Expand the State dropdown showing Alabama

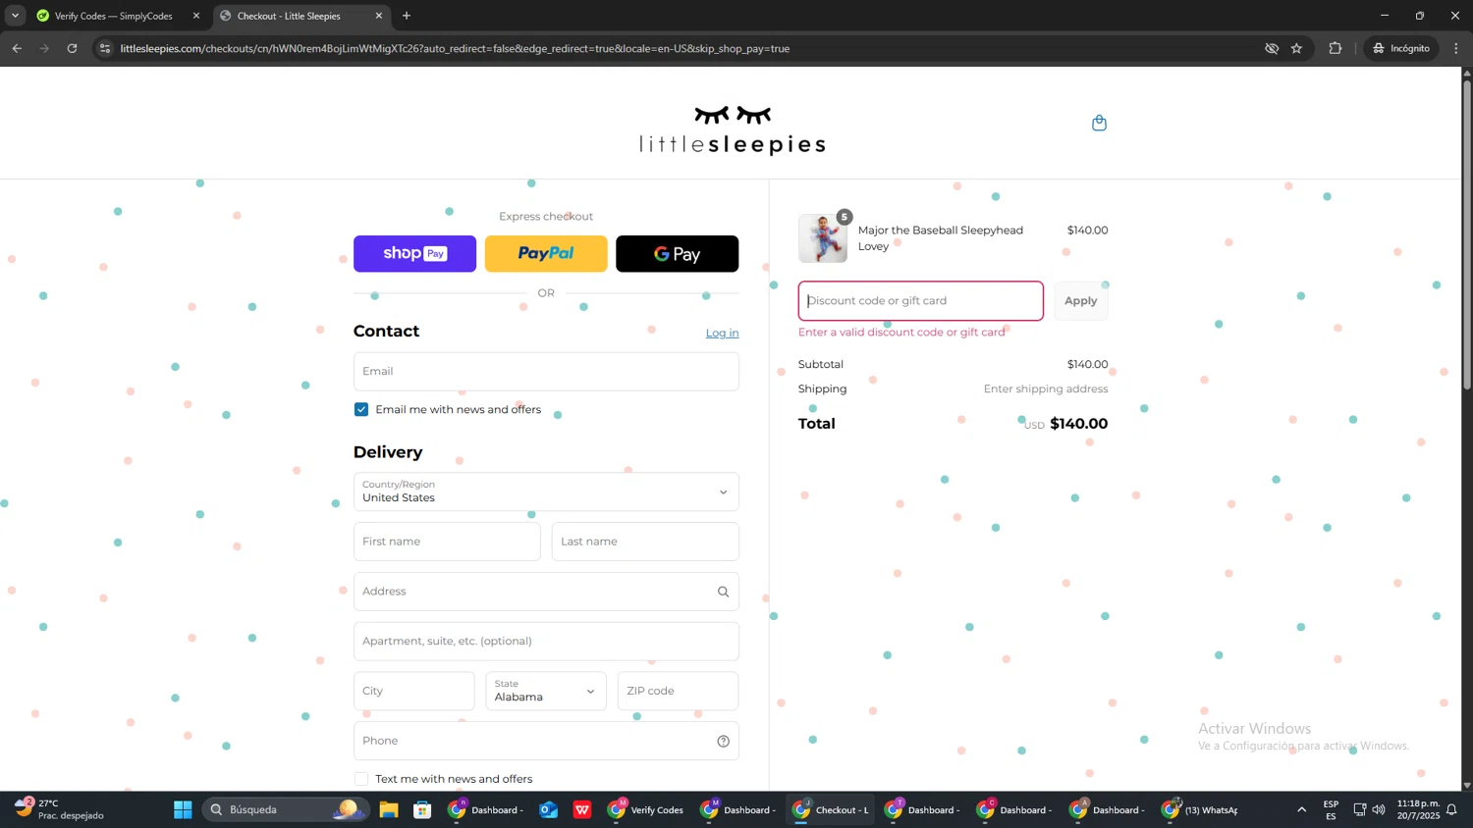(x=546, y=691)
